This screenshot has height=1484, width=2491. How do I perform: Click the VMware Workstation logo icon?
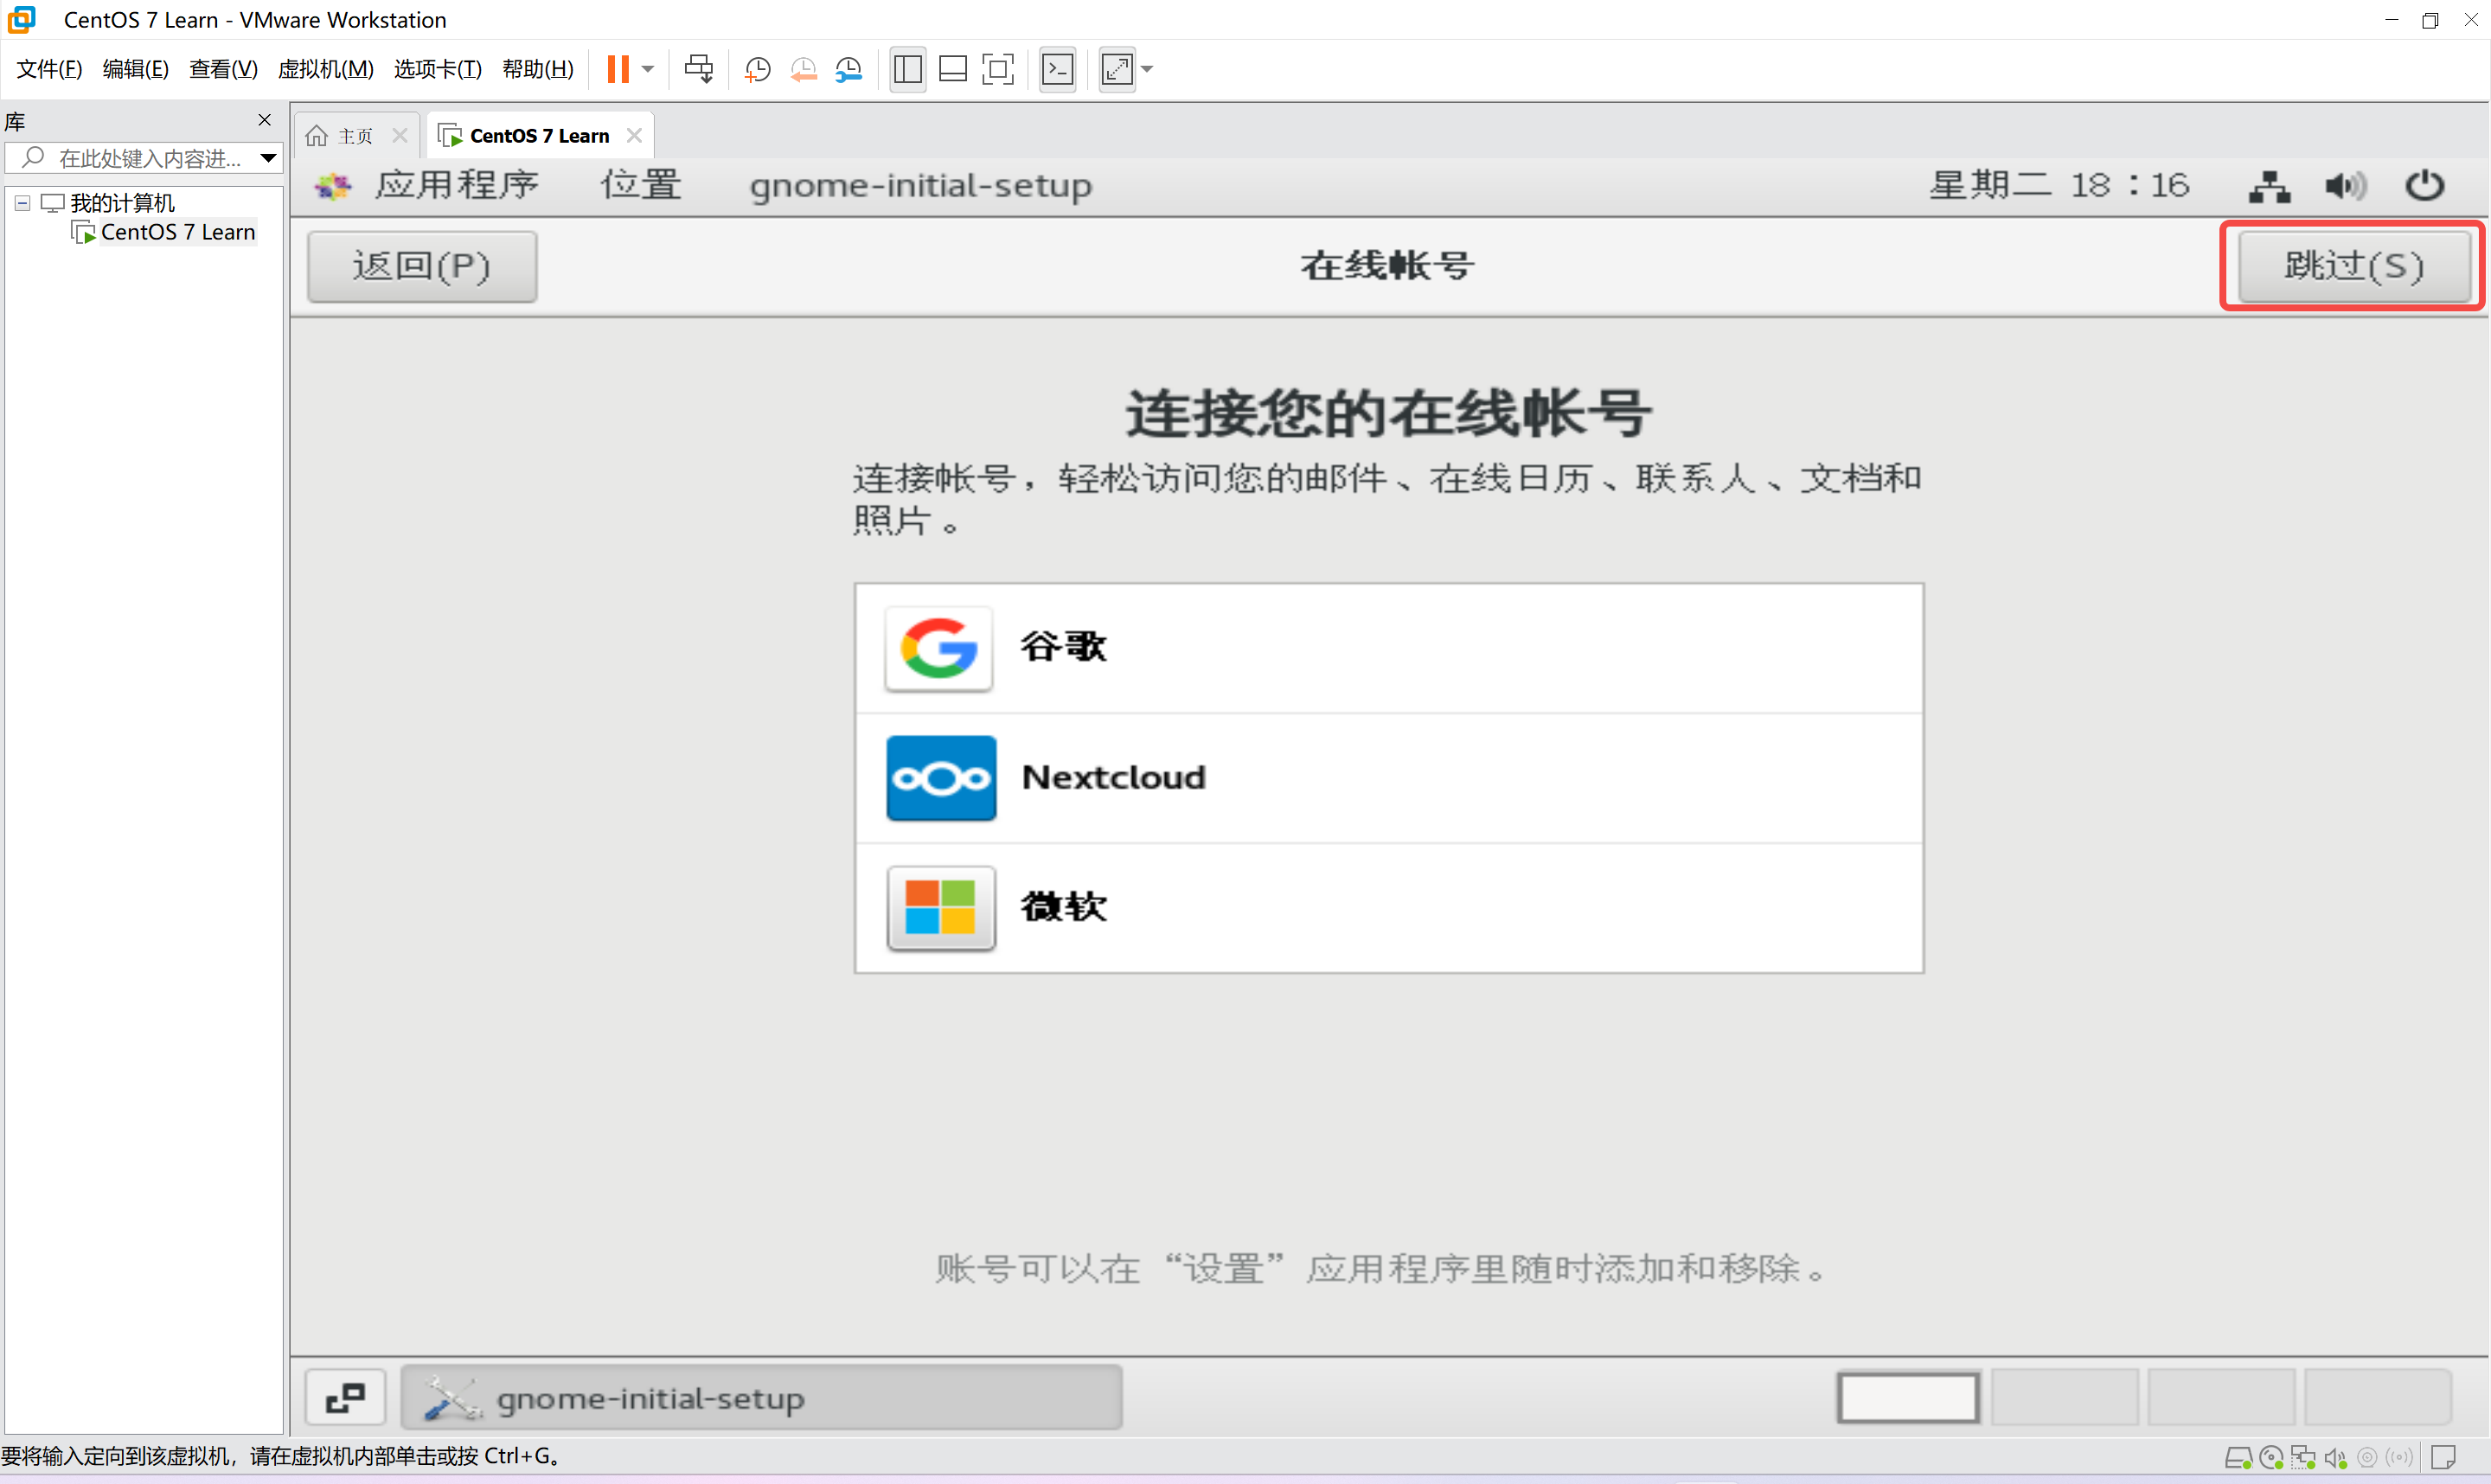(x=21, y=19)
